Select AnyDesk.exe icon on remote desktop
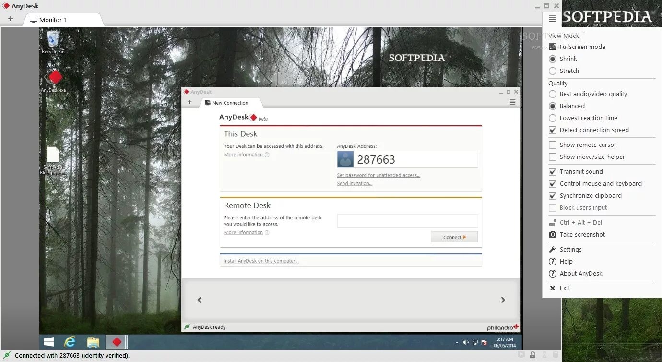This screenshot has width=662, height=362. (54, 81)
